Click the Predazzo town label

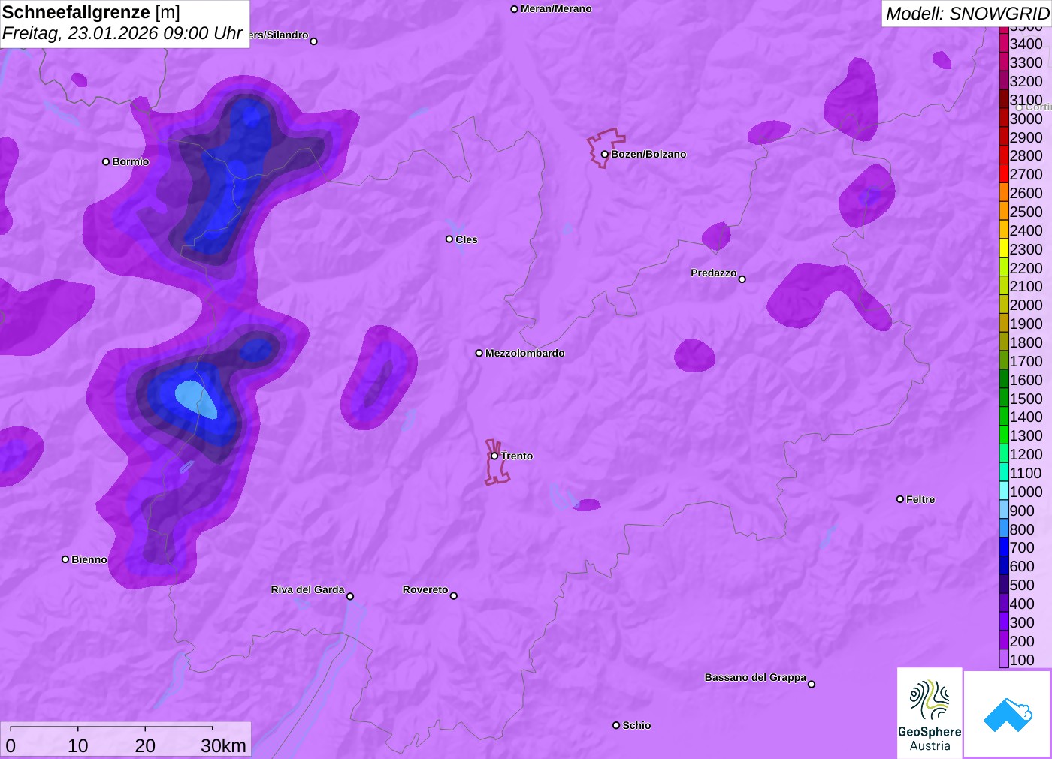pos(714,273)
